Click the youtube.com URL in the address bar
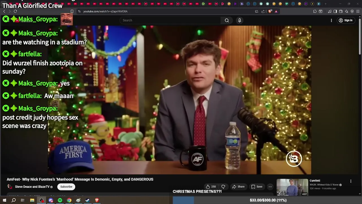This screenshot has height=204, width=362. pyautogui.click(x=105, y=11)
